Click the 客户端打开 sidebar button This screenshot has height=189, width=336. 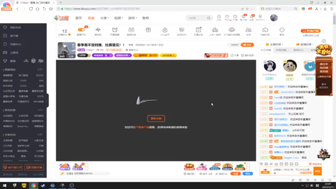point(13,167)
